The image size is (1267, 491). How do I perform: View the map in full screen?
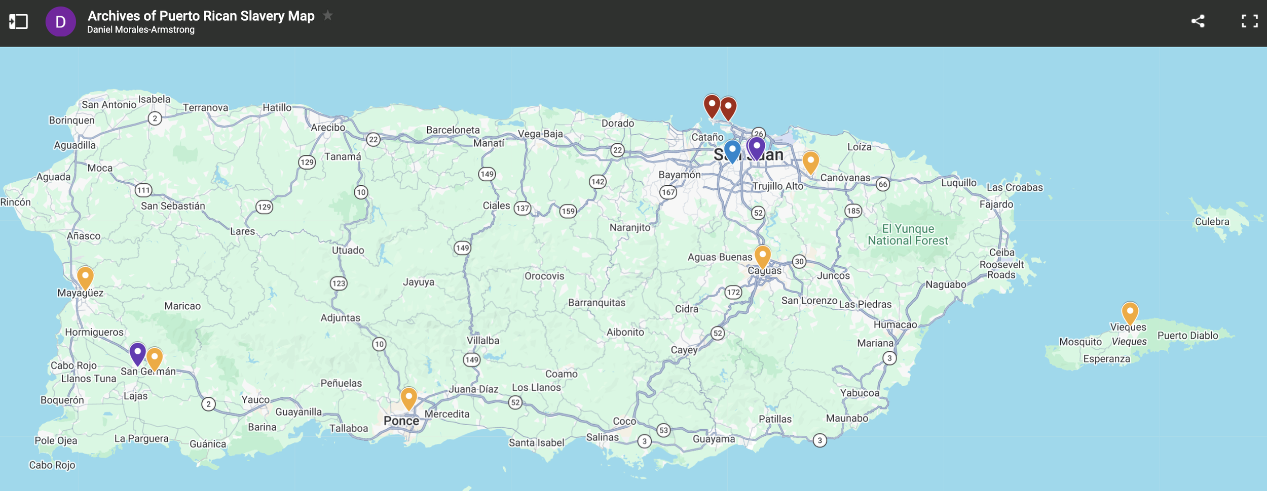1250,21
